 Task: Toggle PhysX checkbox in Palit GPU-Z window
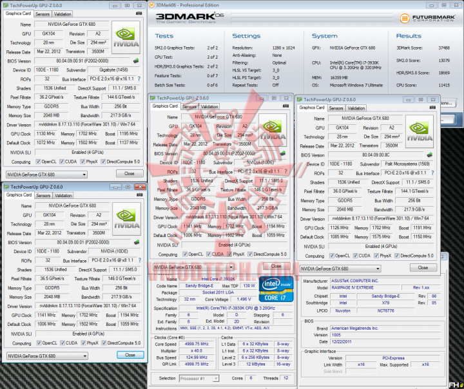click(x=376, y=256)
